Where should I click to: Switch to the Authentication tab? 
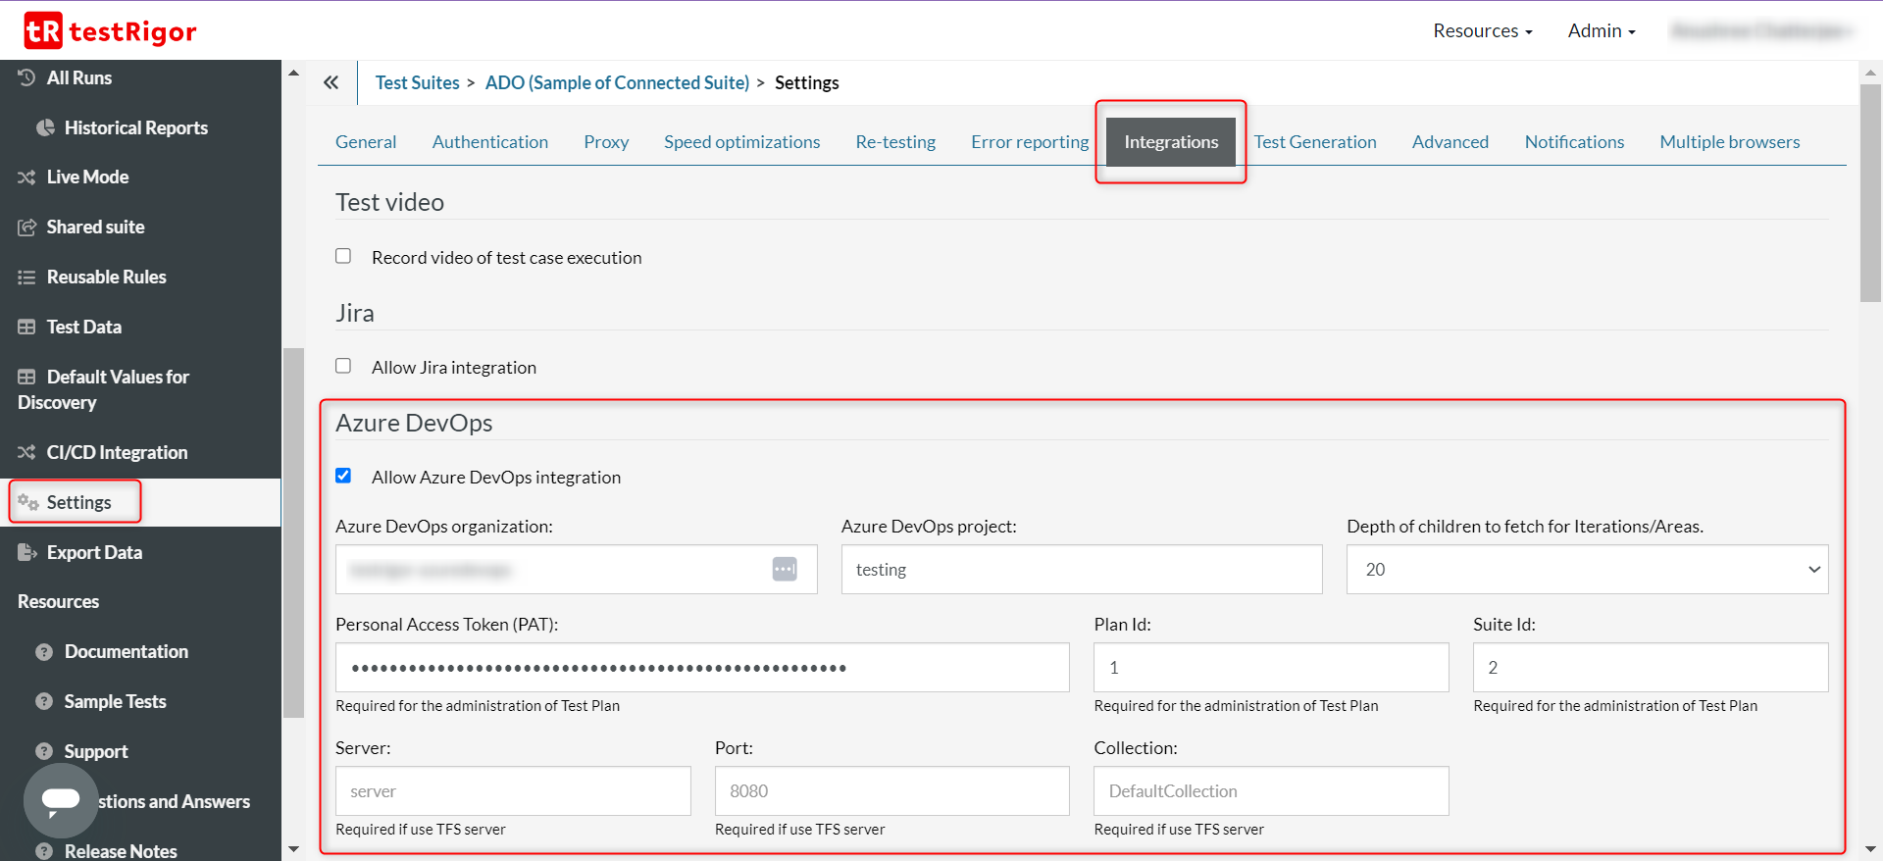490,142
